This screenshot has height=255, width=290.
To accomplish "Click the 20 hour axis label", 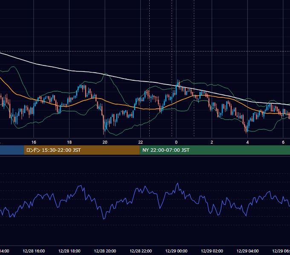I will tap(105, 142).
